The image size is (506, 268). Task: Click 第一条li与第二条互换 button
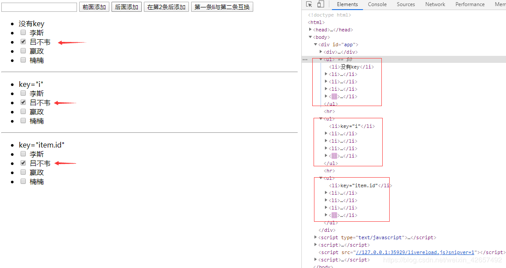(x=222, y=7)
